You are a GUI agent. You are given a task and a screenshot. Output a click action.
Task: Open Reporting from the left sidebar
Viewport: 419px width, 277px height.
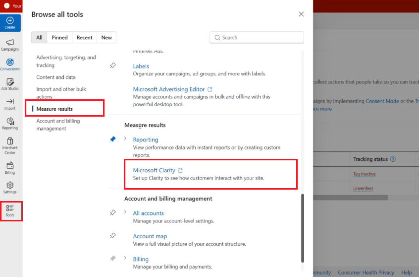point(10,124)
